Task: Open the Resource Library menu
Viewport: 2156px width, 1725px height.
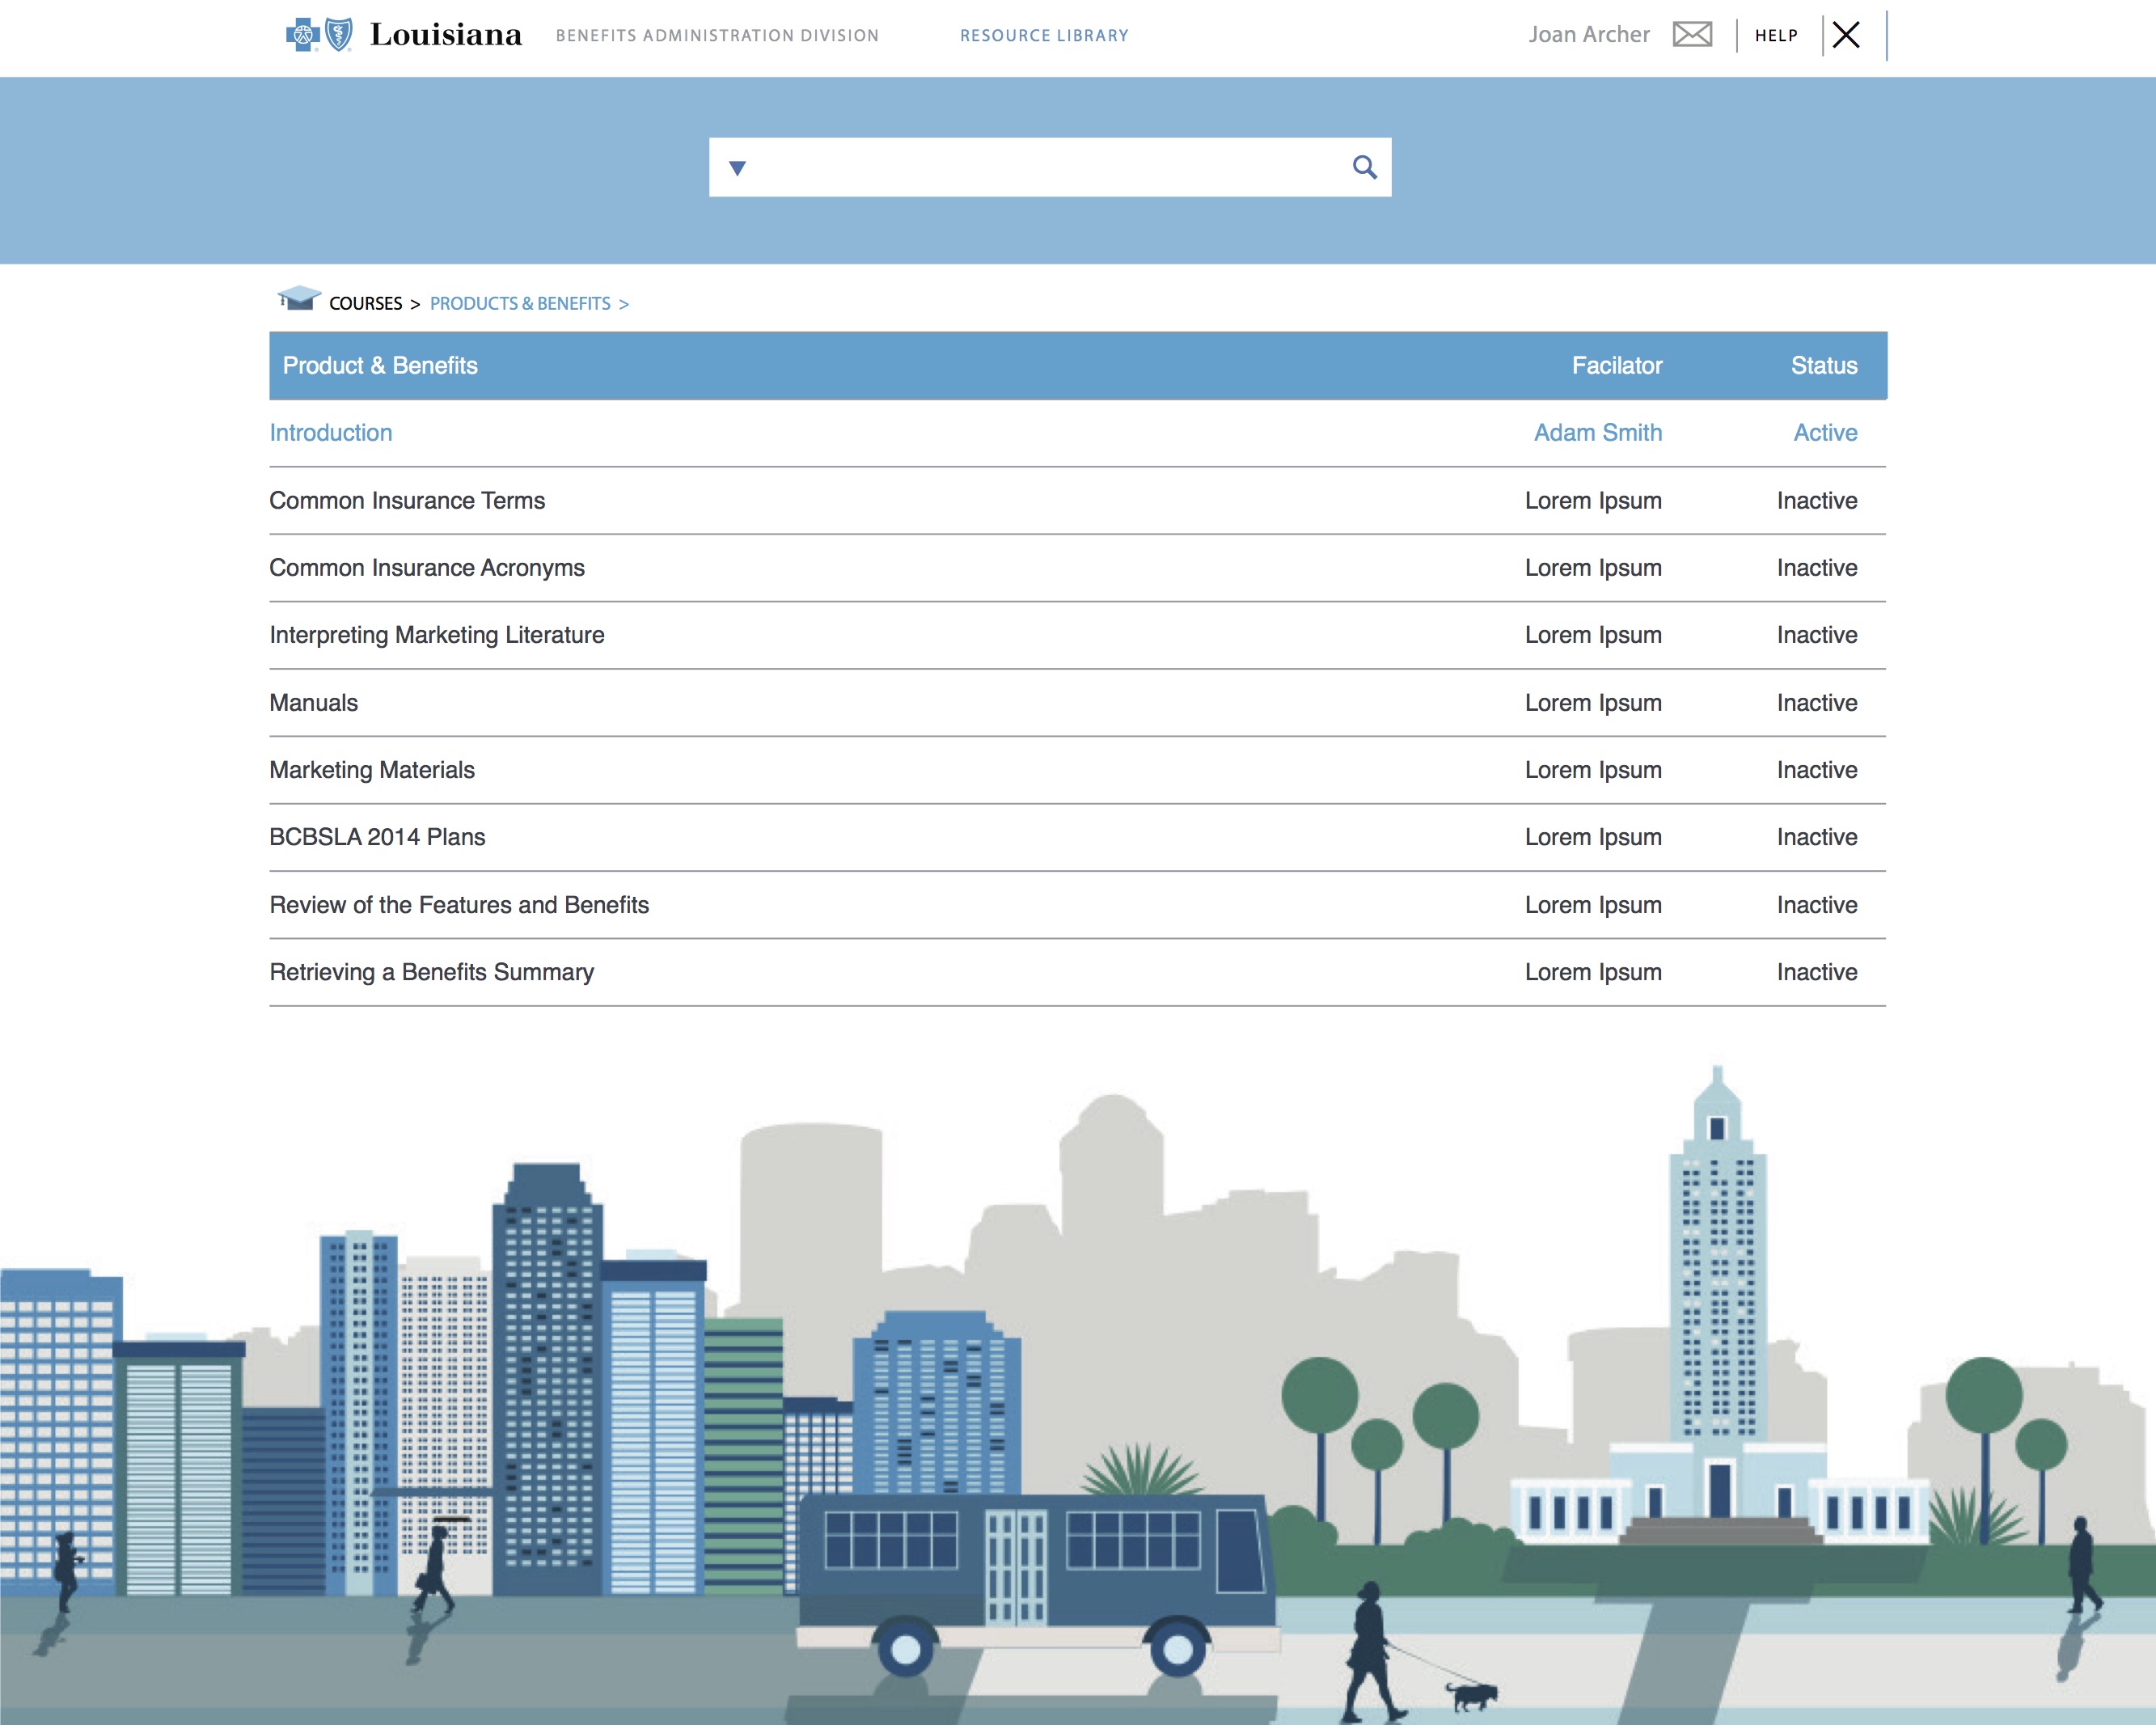Action: [1044, 36]
